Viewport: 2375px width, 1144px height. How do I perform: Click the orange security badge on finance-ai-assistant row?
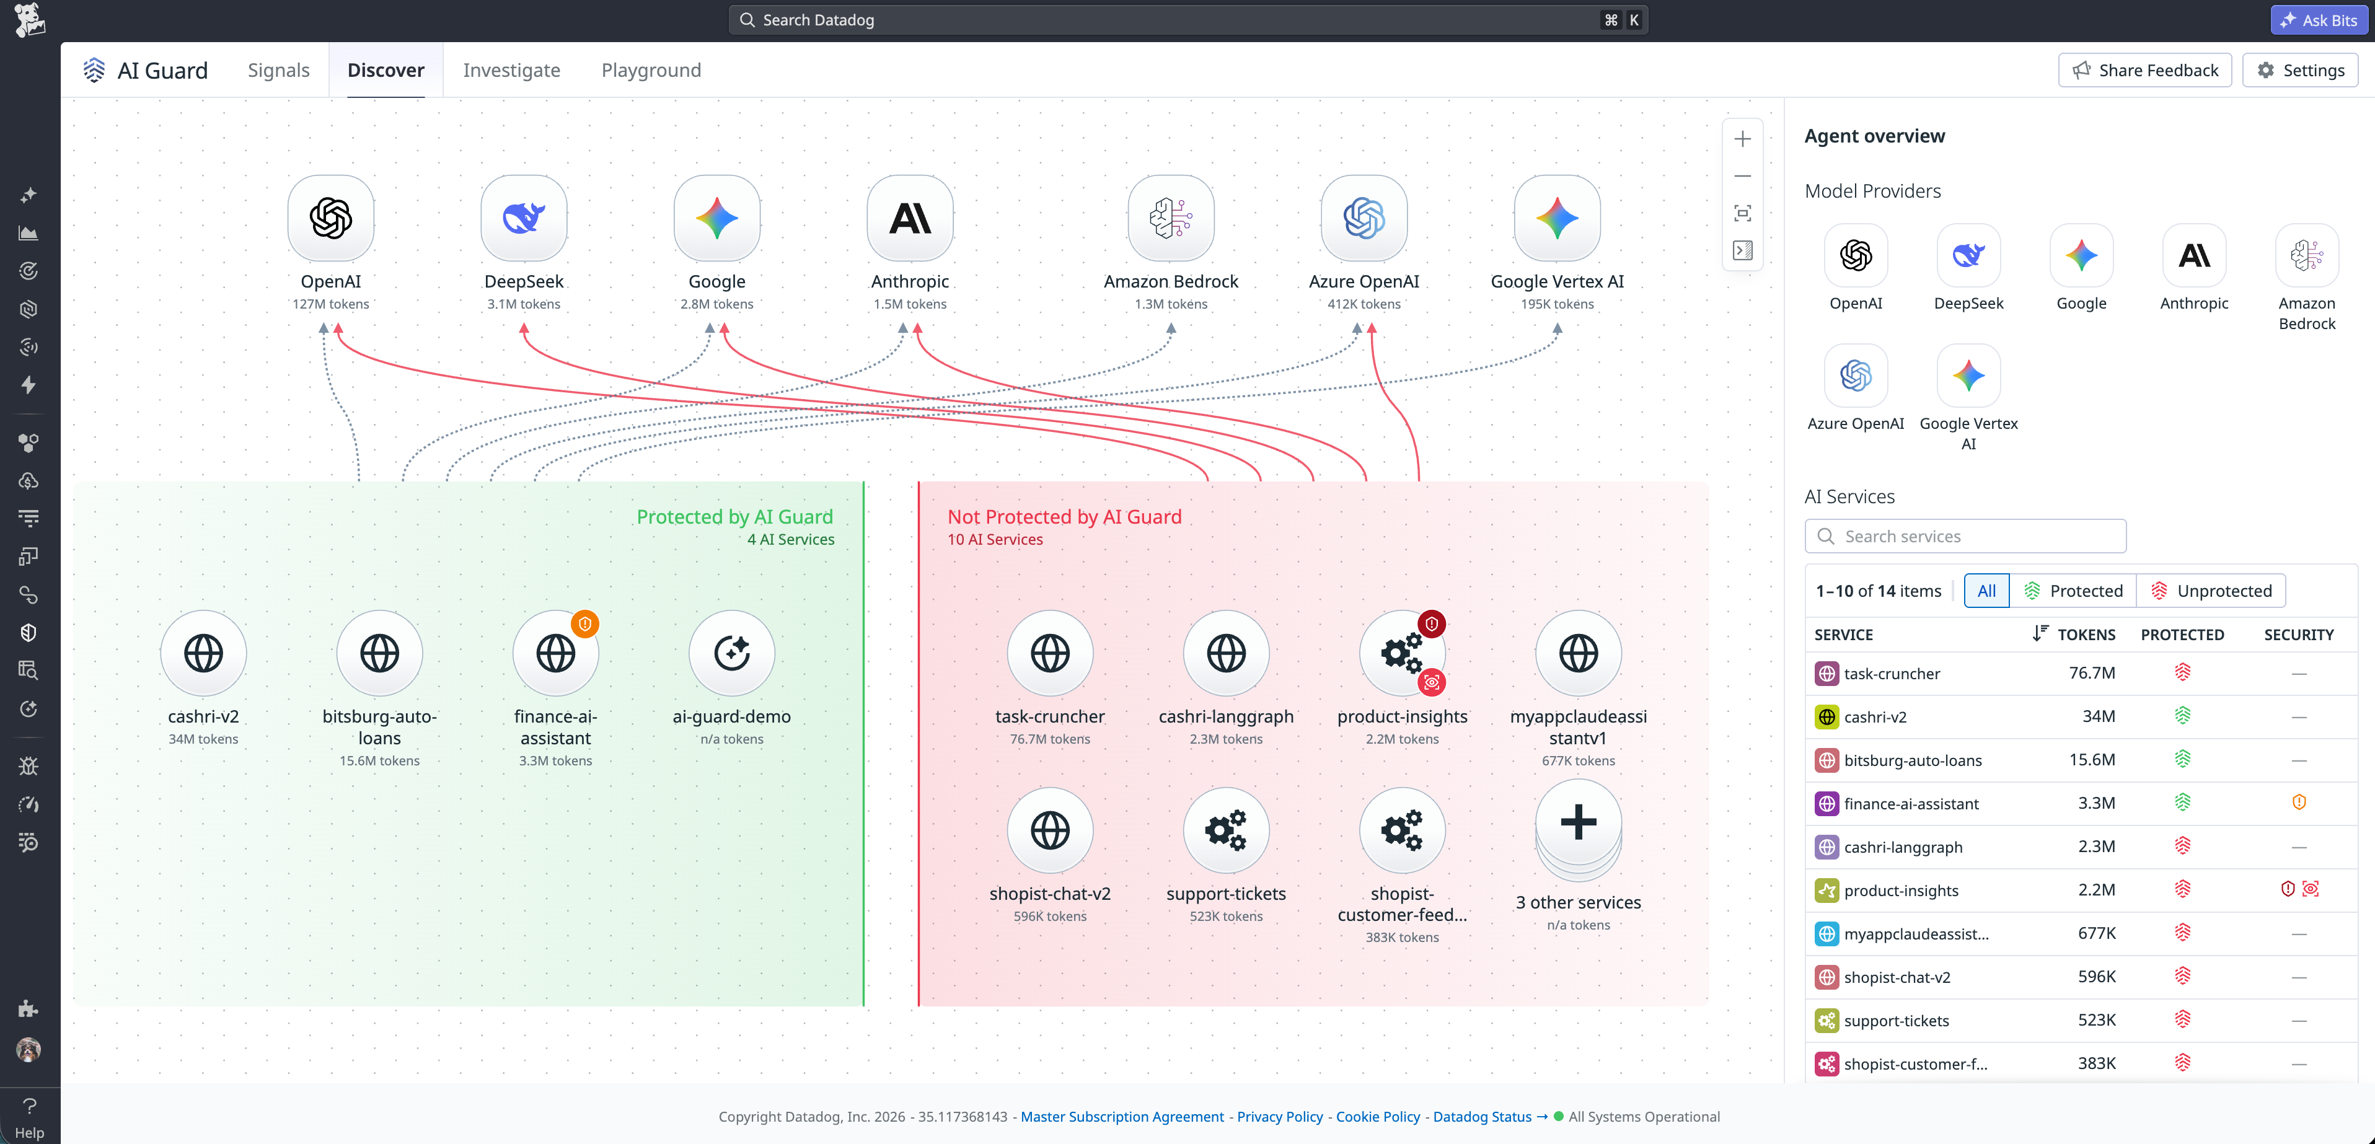(2299, 802)
